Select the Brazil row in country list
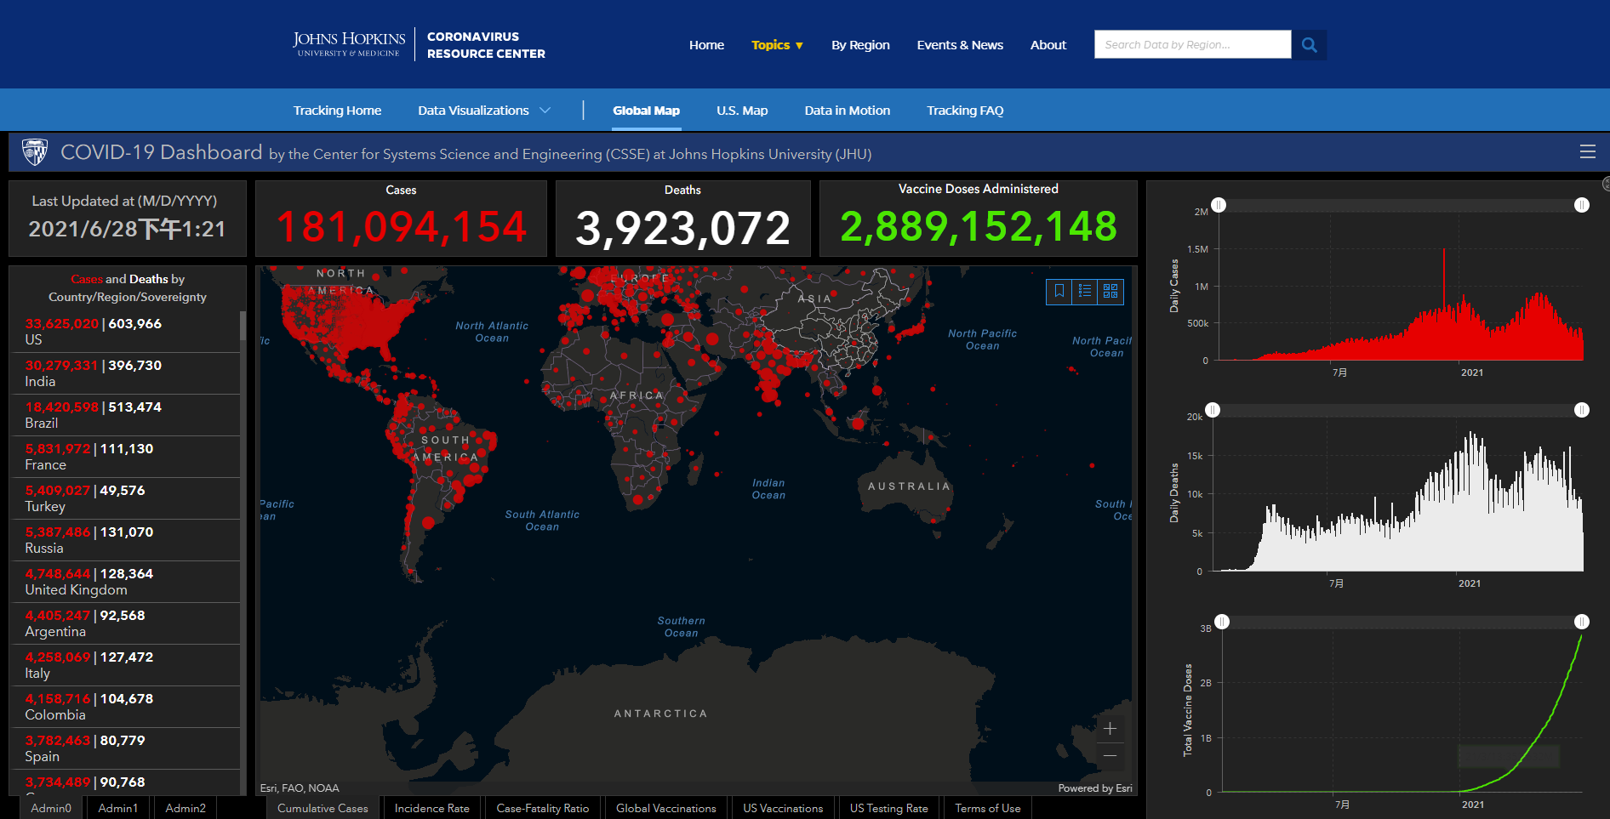The width and height of the screenshot is (1610, 819). pos(126,415)
